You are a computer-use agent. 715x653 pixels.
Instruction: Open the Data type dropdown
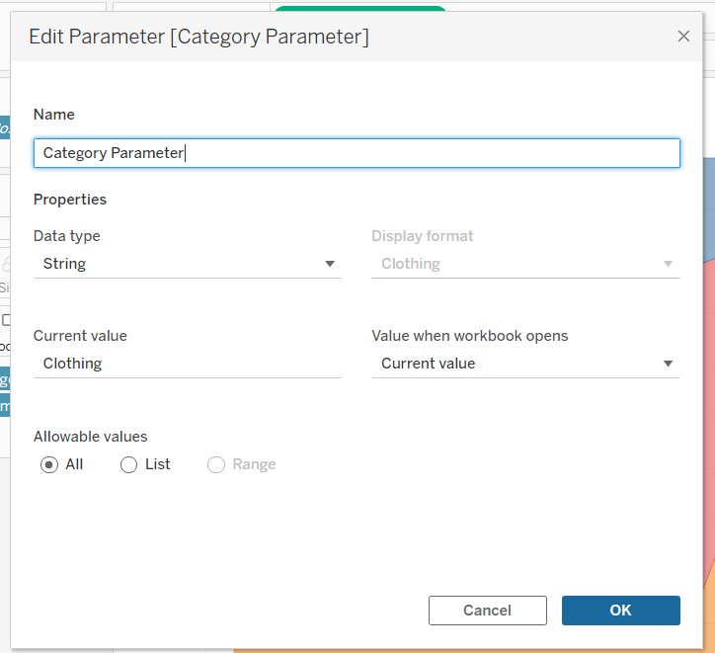(x=188, y=264)
